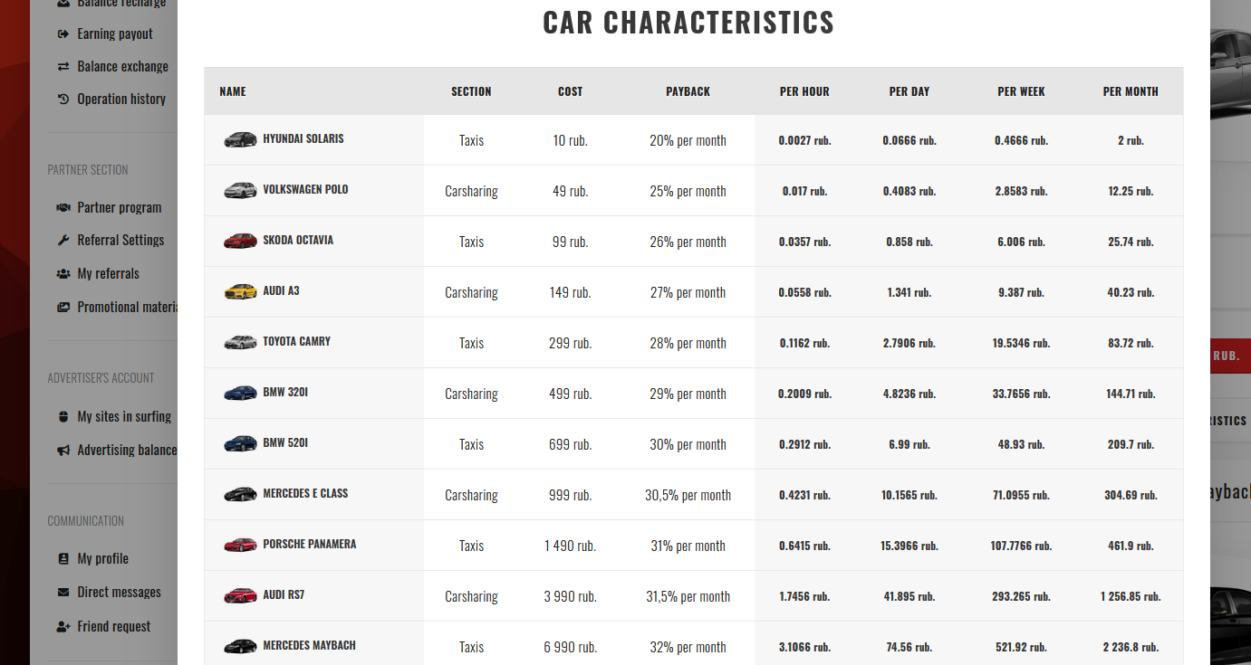Click the Partner program handshake icon
1251x665 pixels.
coord(63,207)
